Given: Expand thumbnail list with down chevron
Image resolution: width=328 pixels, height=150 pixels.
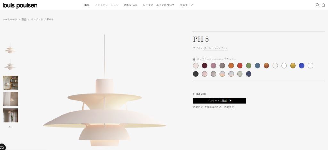Looking at the screenshot, I should pos(10,127).
